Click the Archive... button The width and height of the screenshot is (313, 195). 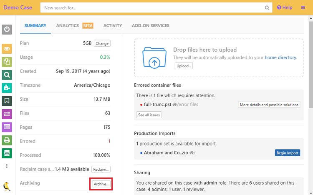point(101,184)
